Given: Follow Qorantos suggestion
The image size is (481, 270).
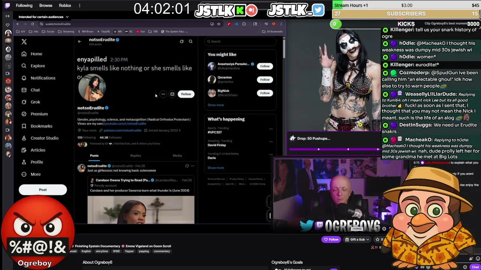Looking at the screenshot, I should (x=265, y=79).
